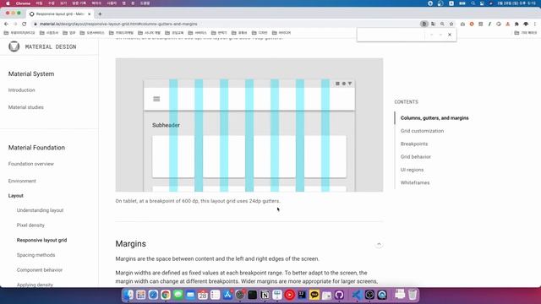This screenshot has height=304, width=541.
Task: Open Launchpad from the dock
Action: click(x=141, y=295)
